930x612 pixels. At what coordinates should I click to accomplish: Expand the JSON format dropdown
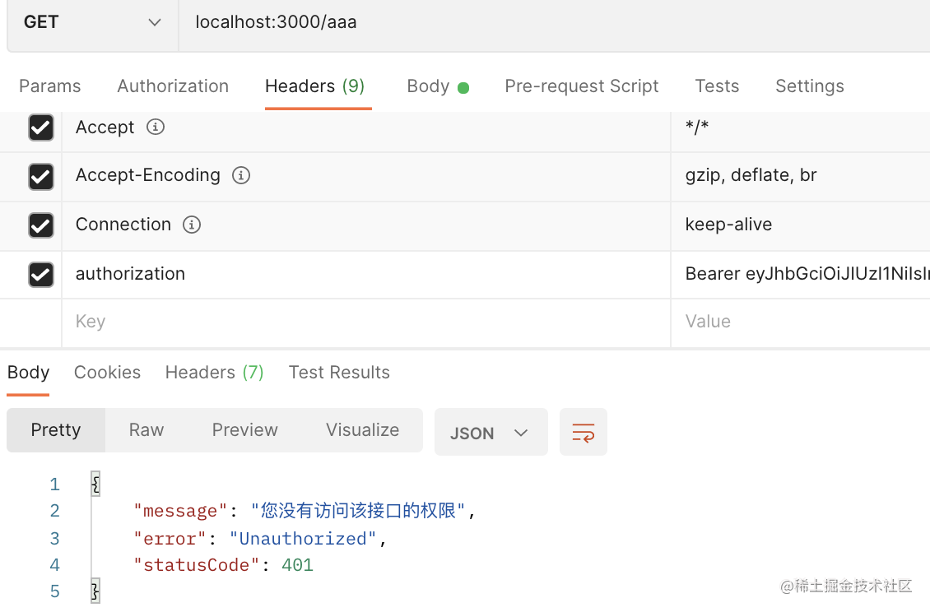[491, 433]
